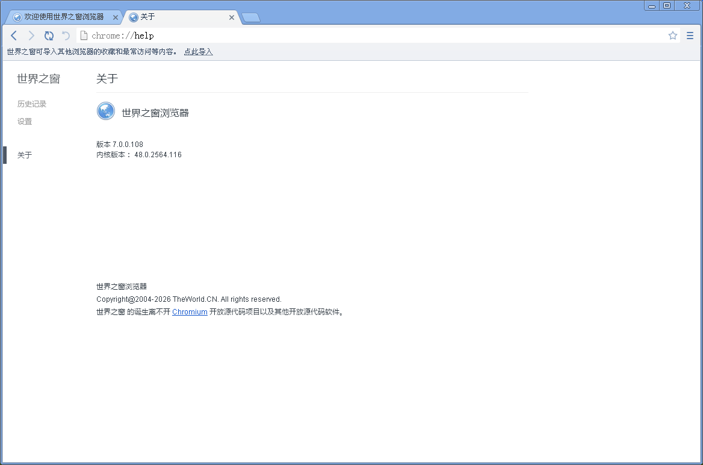Open the browser's hamburger main menu
Viewport: 703px width, 465px height.
(x=690, y=36)
